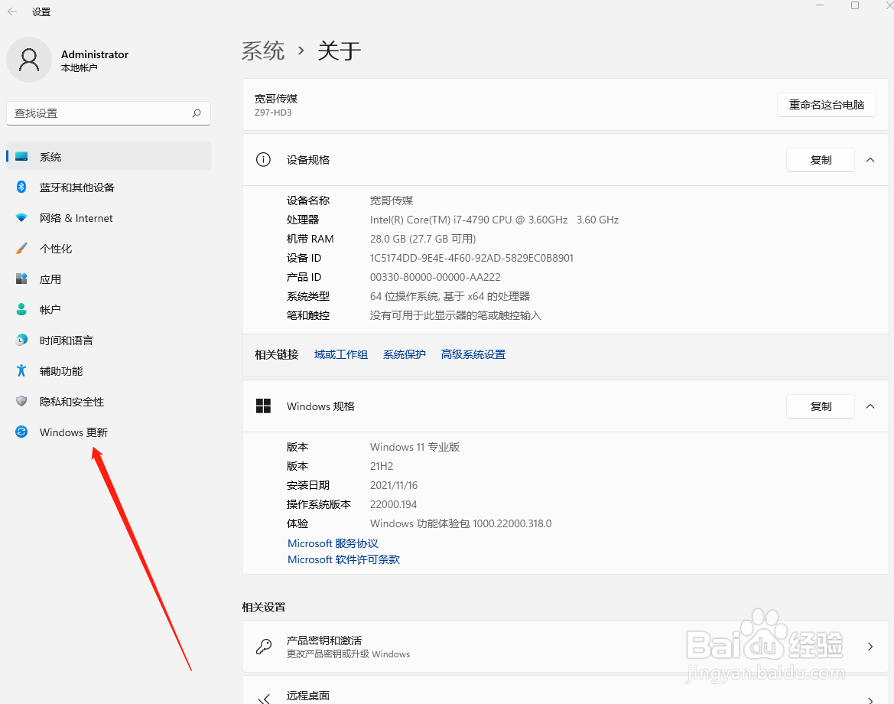The height and width of the screenshot is (704, 894).
Task: Click the back arrow in Settings
Action: coord(12,11)
